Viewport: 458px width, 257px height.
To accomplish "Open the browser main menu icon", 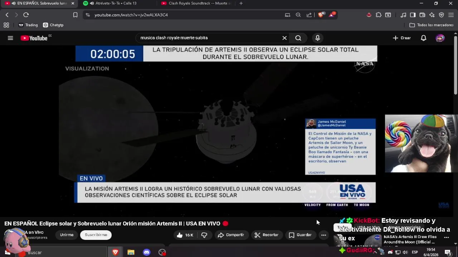I will click(451, 15).
